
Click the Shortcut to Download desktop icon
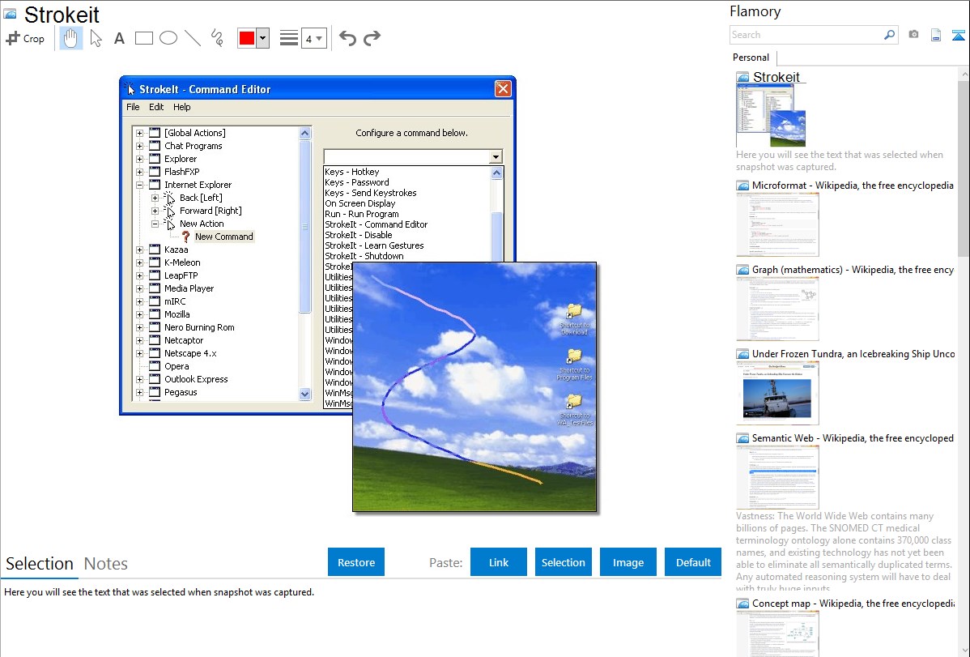coord(575,319)
